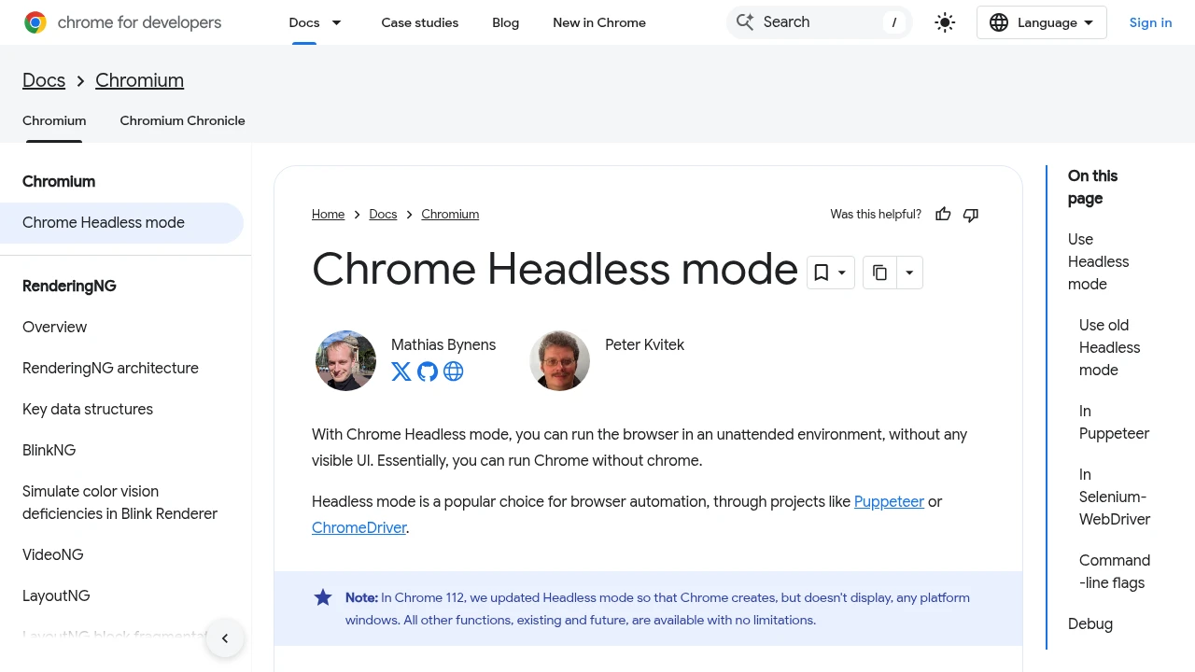Click the bookmark icon beside the title
The width and height of the screenshot is (1195, 672).
[821, 273]
